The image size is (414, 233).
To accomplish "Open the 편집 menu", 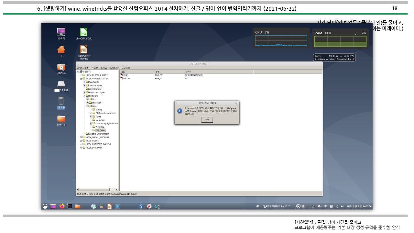I will [94, 68].
